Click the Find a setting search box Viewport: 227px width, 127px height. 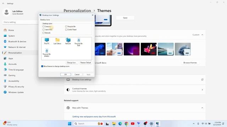(20, 22)
